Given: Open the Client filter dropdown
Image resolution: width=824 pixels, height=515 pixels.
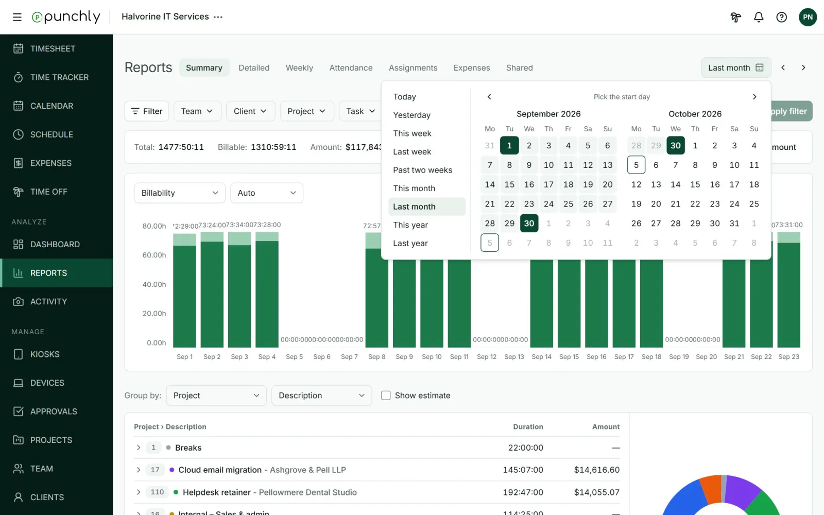Looking at the screenshot, I should [x=250, y=111].
